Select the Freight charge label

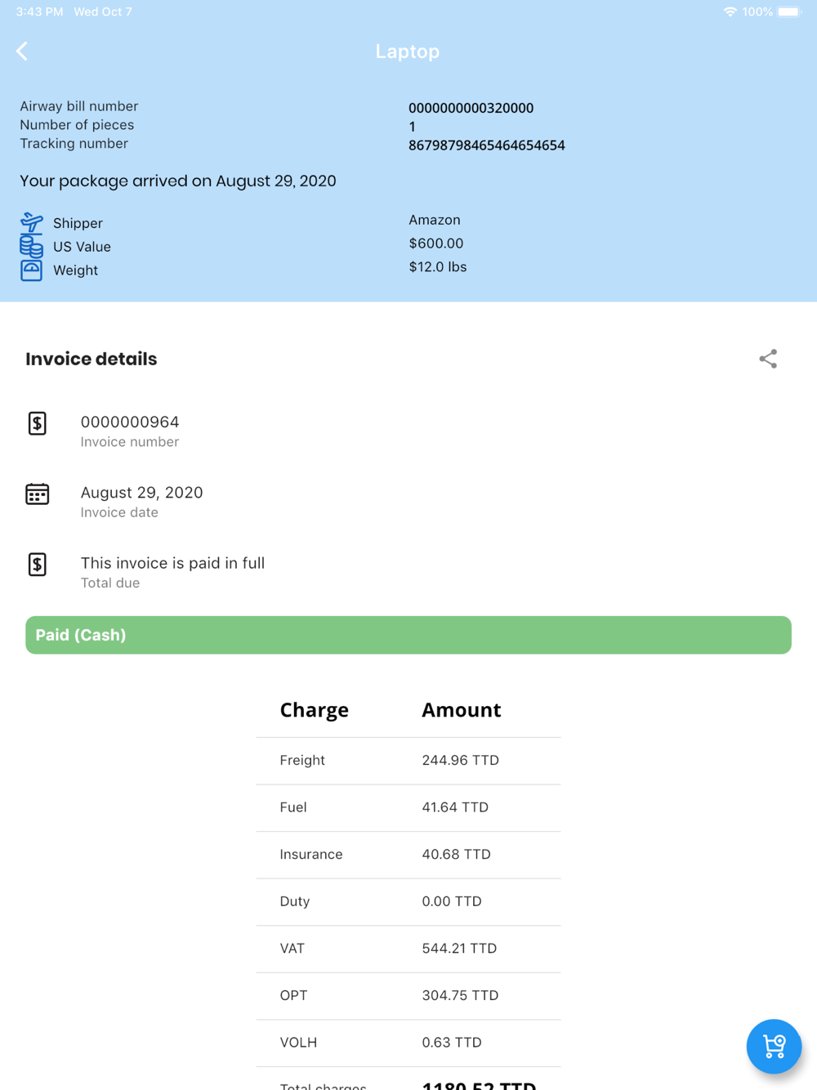pyautogui.click(x=302, y=760)
